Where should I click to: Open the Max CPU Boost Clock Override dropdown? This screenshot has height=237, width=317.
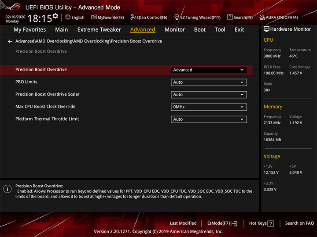(x=209, y=107)
